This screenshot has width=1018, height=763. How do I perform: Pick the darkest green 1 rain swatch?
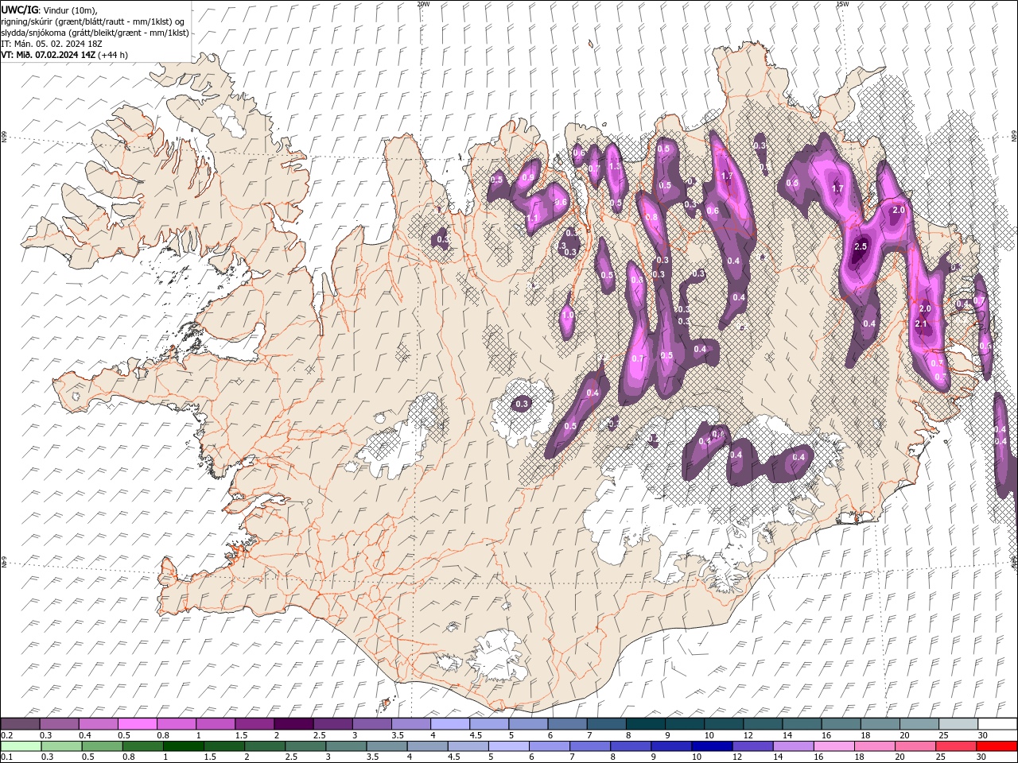point(183,746)
